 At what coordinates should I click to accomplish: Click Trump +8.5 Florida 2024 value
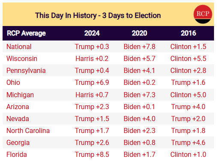92,154
